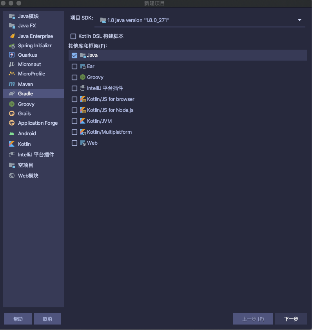Select Maven project type
The image size is (312, 330).
[x=33, y=84]
